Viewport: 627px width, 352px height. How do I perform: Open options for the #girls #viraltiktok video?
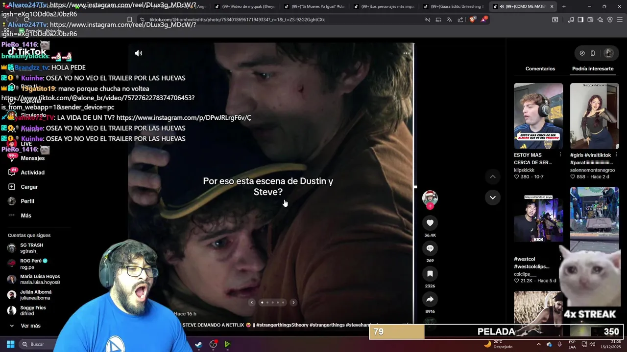(x=616, y=155)
